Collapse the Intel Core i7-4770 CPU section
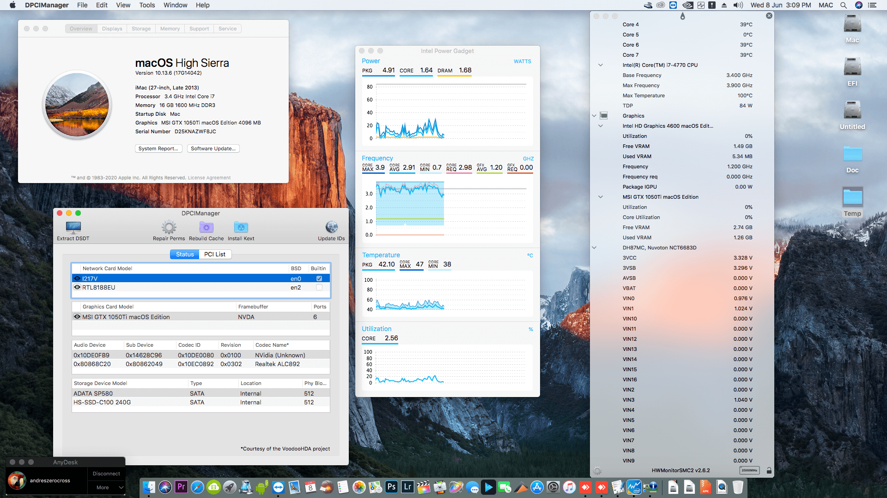 click(601, 65)
